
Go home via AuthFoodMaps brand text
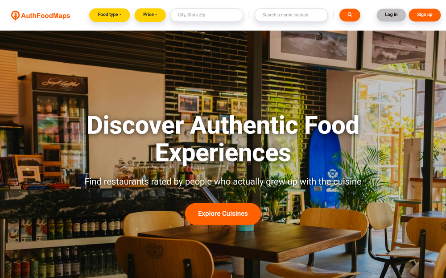pos(45,16)
